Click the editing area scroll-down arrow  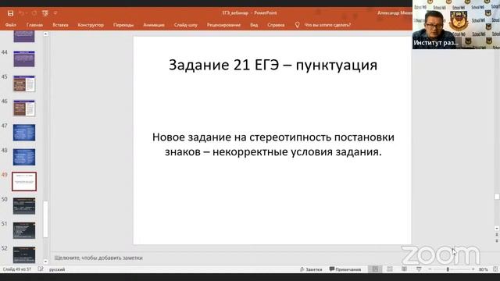coord(497,229)
